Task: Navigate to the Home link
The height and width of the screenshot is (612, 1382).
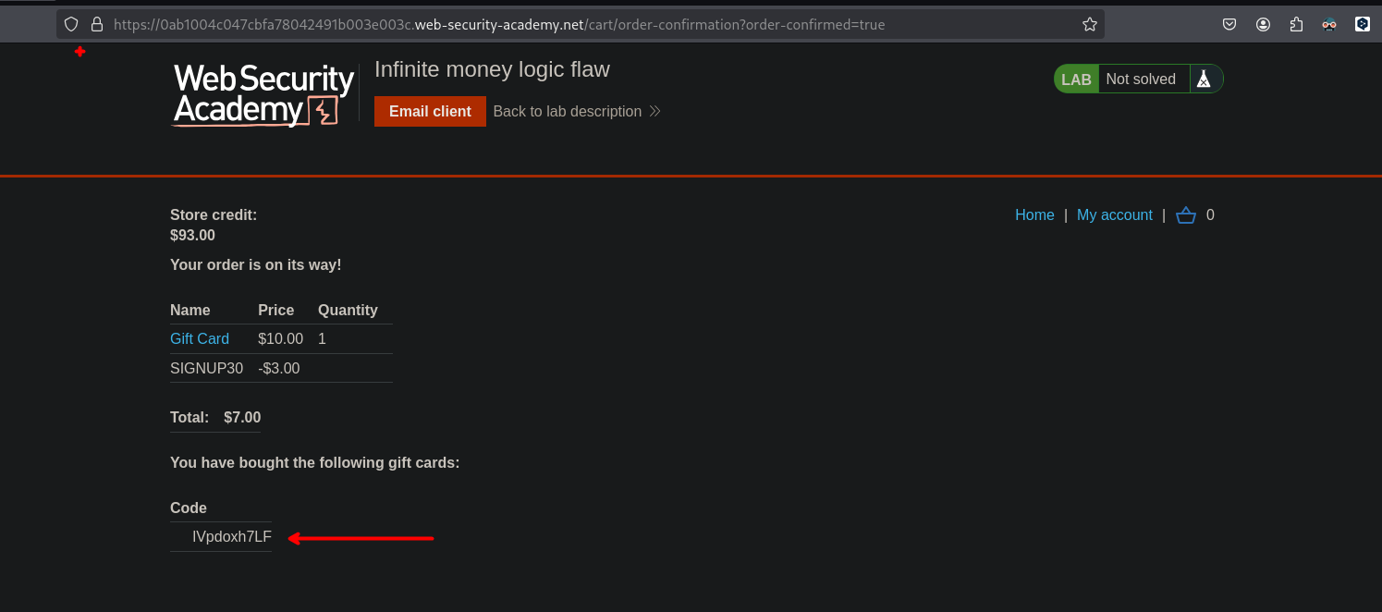Action: [1034, 215]
